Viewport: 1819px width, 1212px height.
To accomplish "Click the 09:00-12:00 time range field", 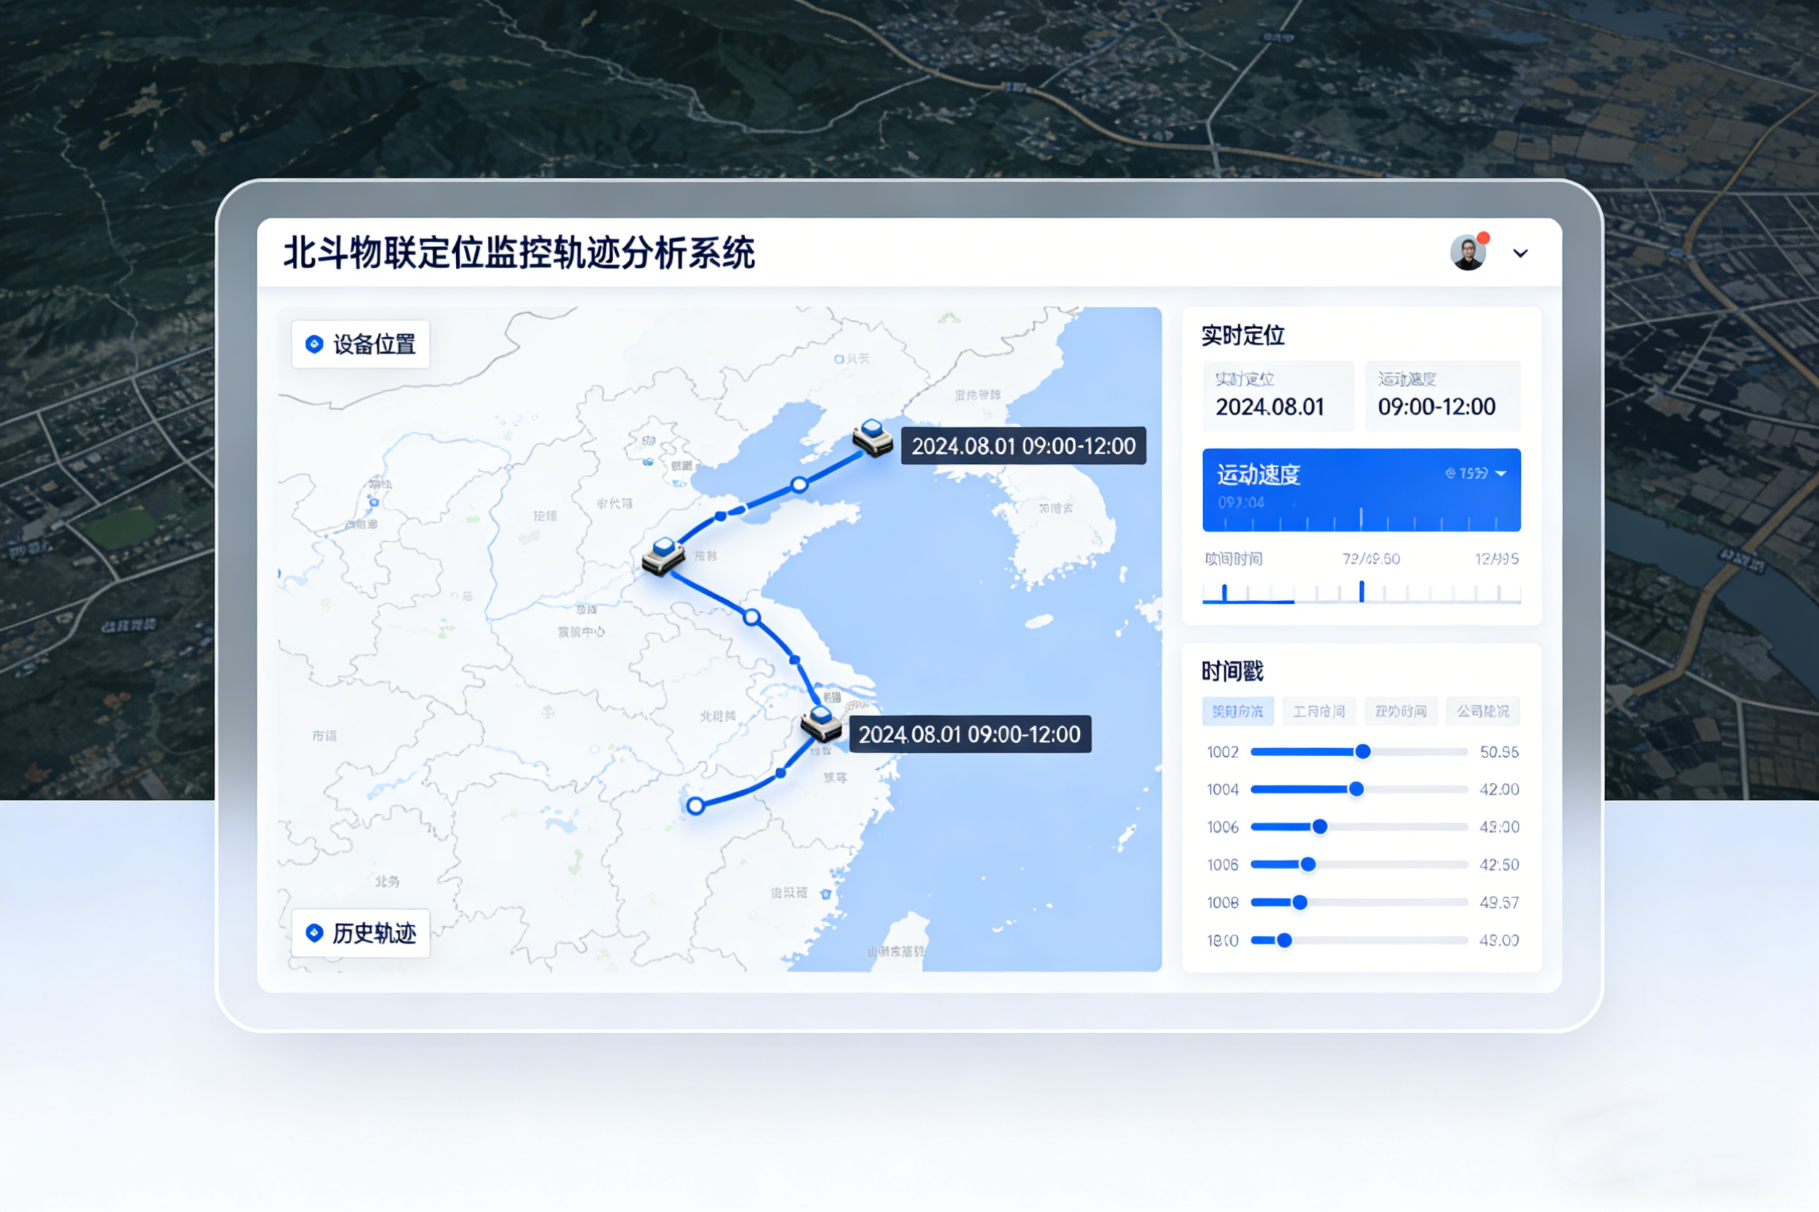I will pyautogui.click(x=1442, y=397).
